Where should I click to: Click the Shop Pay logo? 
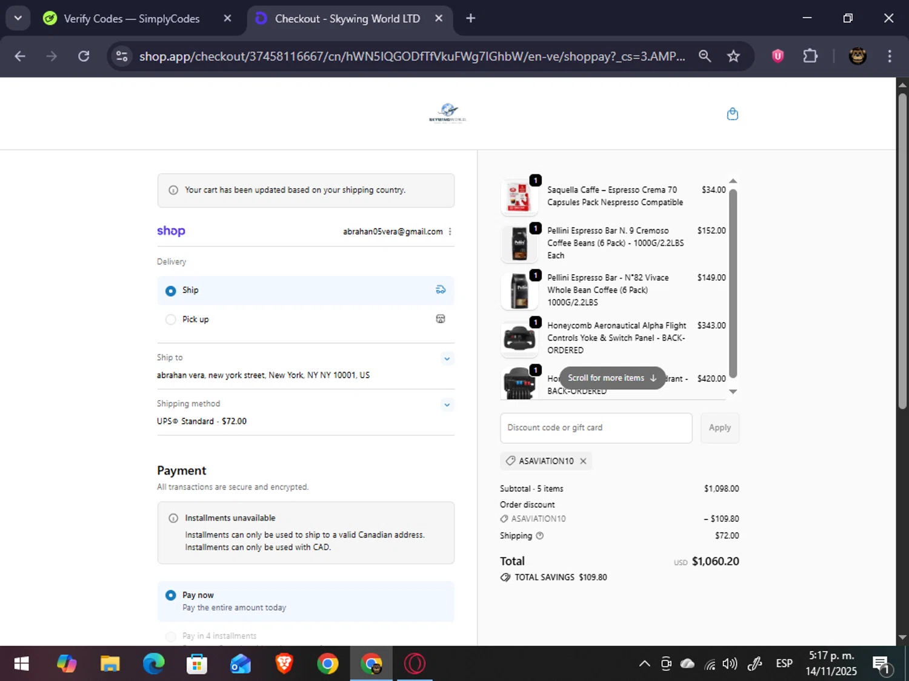[171, 231]
